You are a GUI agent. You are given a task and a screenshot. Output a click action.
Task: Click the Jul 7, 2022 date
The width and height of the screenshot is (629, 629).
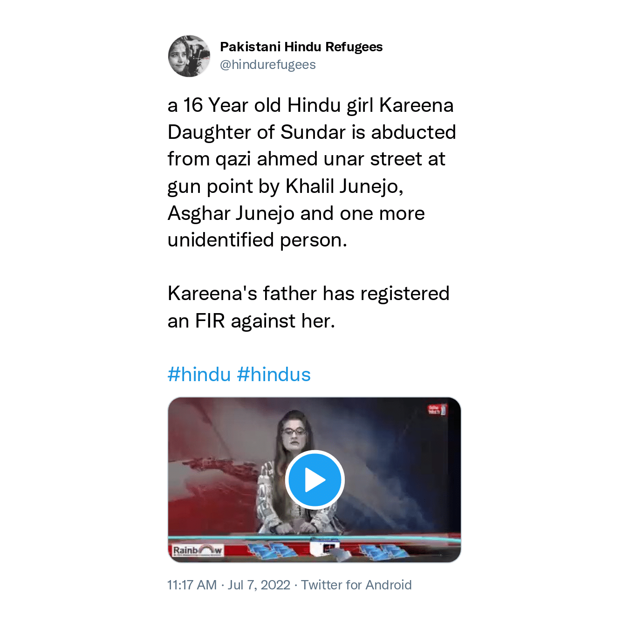pyautogui.click(x=259, y=585)
